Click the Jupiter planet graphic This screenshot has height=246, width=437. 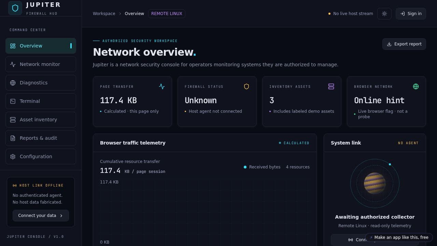(375, 183)
